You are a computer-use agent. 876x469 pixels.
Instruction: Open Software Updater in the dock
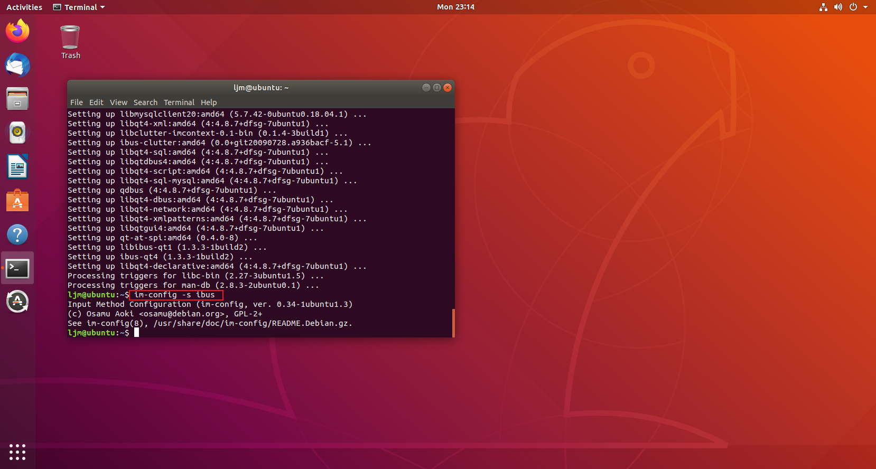tap(17, 302)
